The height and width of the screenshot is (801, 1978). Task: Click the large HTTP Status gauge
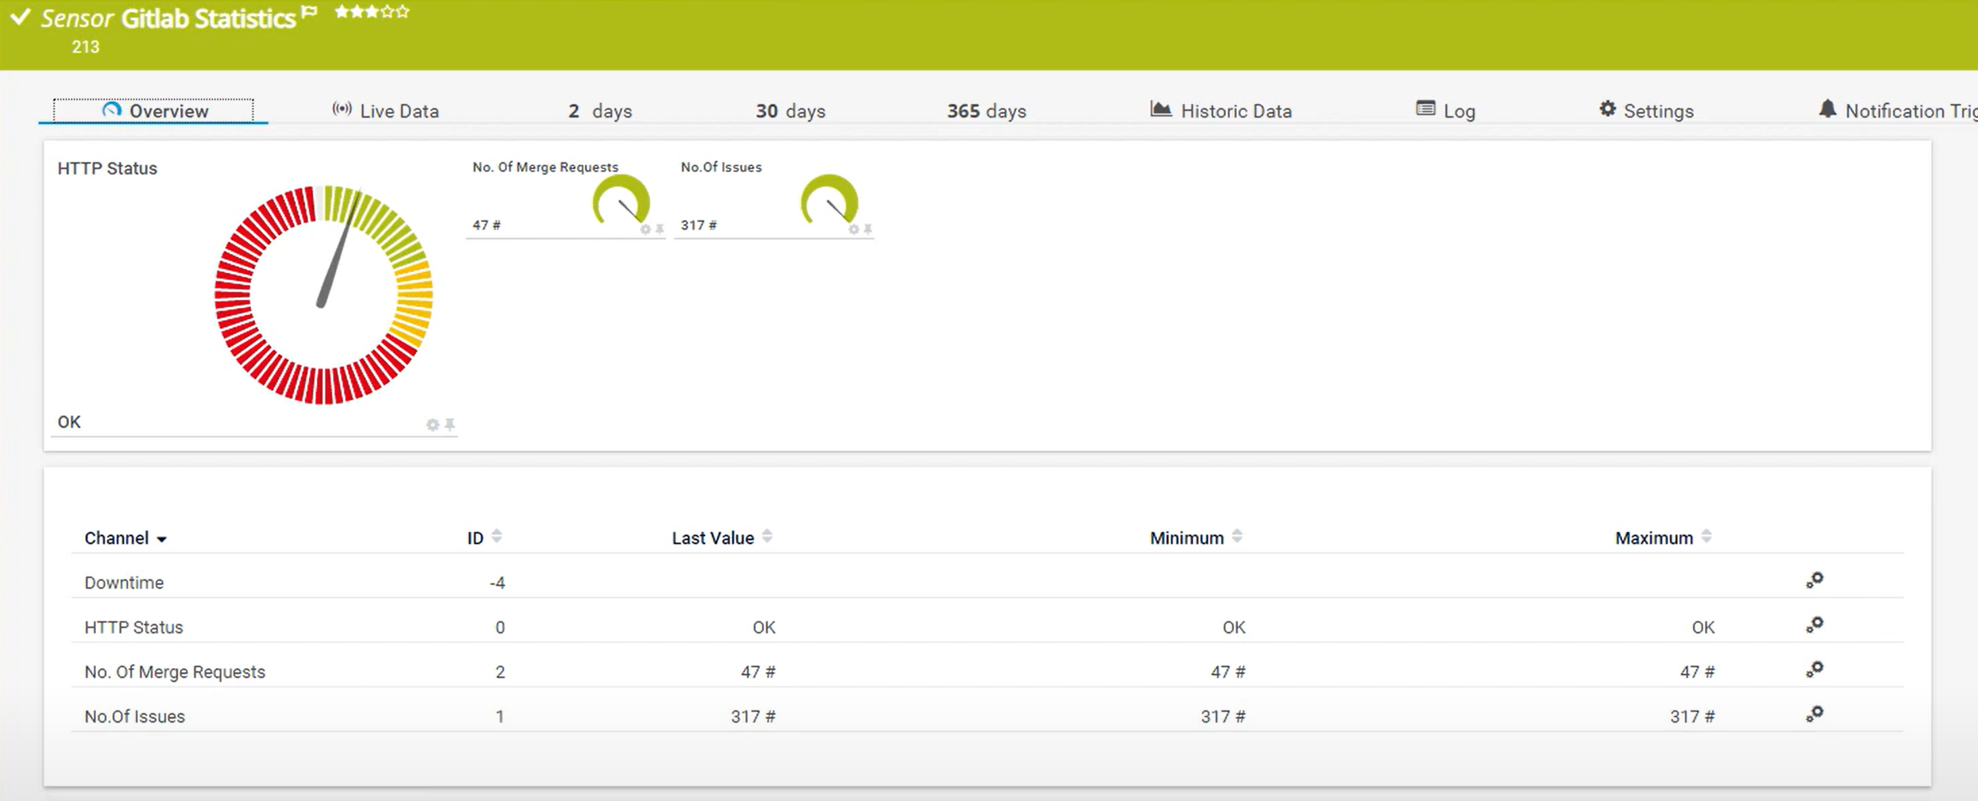click(323, 295)
